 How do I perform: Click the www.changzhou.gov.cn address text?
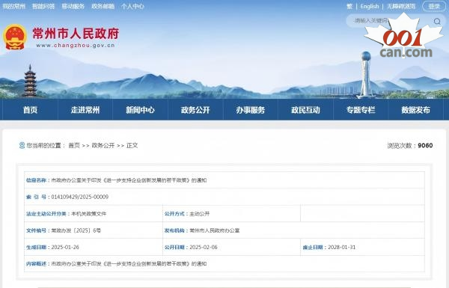[x=76, y=45]
